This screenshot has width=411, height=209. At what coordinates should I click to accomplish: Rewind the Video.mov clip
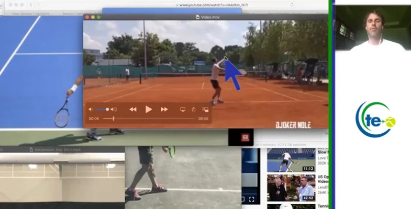[133, 109]
